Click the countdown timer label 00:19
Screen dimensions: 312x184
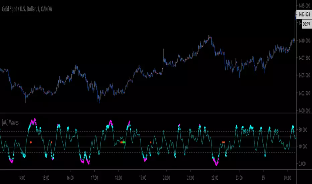pos(307,24)
